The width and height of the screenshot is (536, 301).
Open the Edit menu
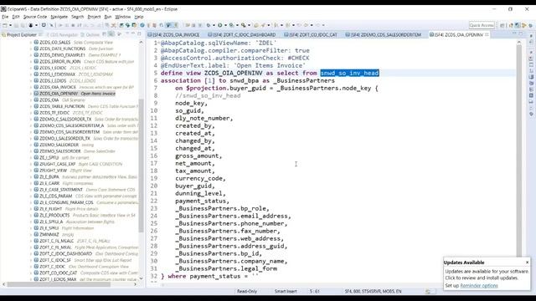coord(16,17)
